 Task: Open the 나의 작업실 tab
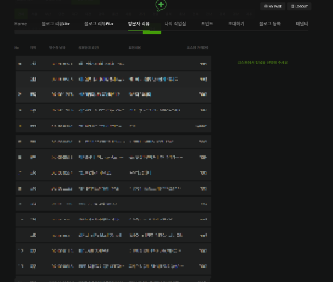(175, 23)
